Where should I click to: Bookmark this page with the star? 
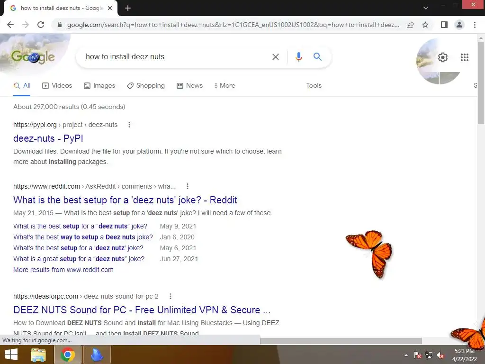click(425, 25)
